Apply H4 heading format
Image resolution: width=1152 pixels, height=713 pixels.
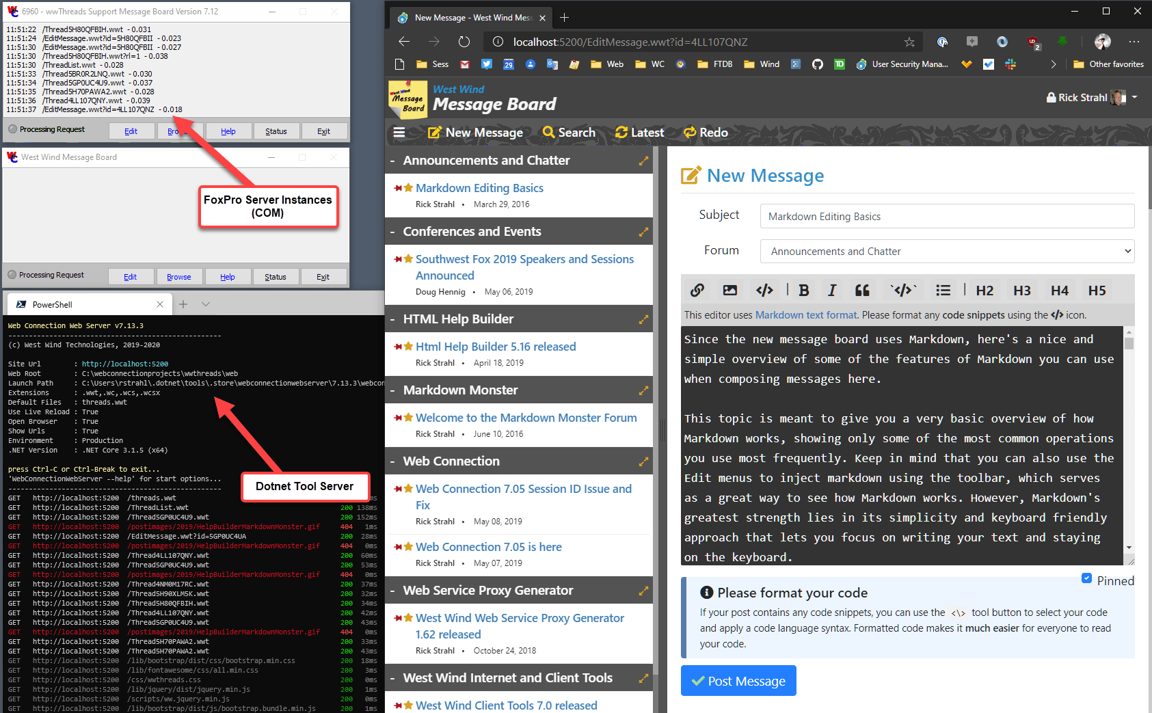[x=1060, y=291]
